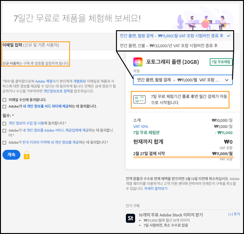Select 연간 플랜, 선불 ₩132,000/년 option
This screenshot has height=234, width=244.
coord(175,46)
